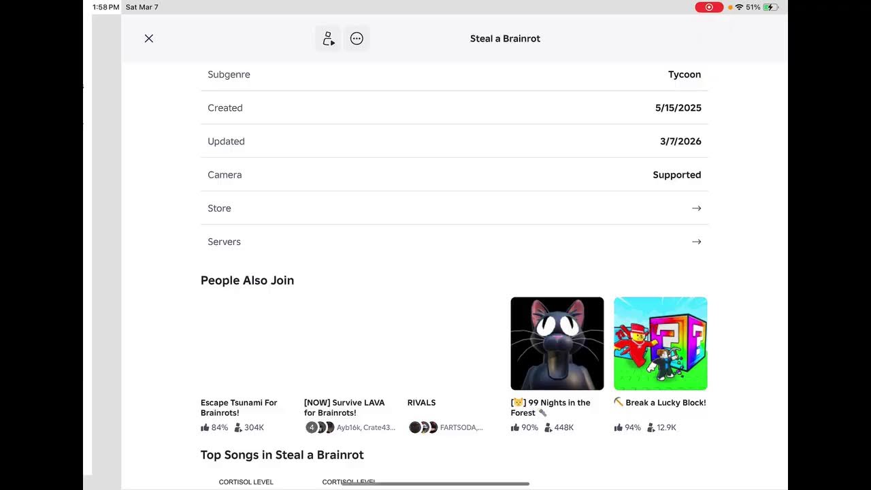
Task: Tap the Wi-Fi icon in the status bar
Action: pos(739,7)
